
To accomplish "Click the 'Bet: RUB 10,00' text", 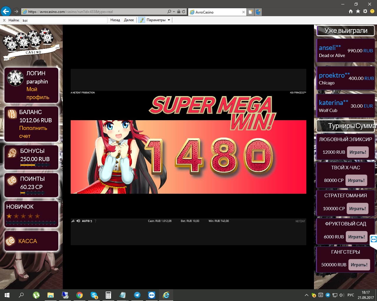I will 190,221.
